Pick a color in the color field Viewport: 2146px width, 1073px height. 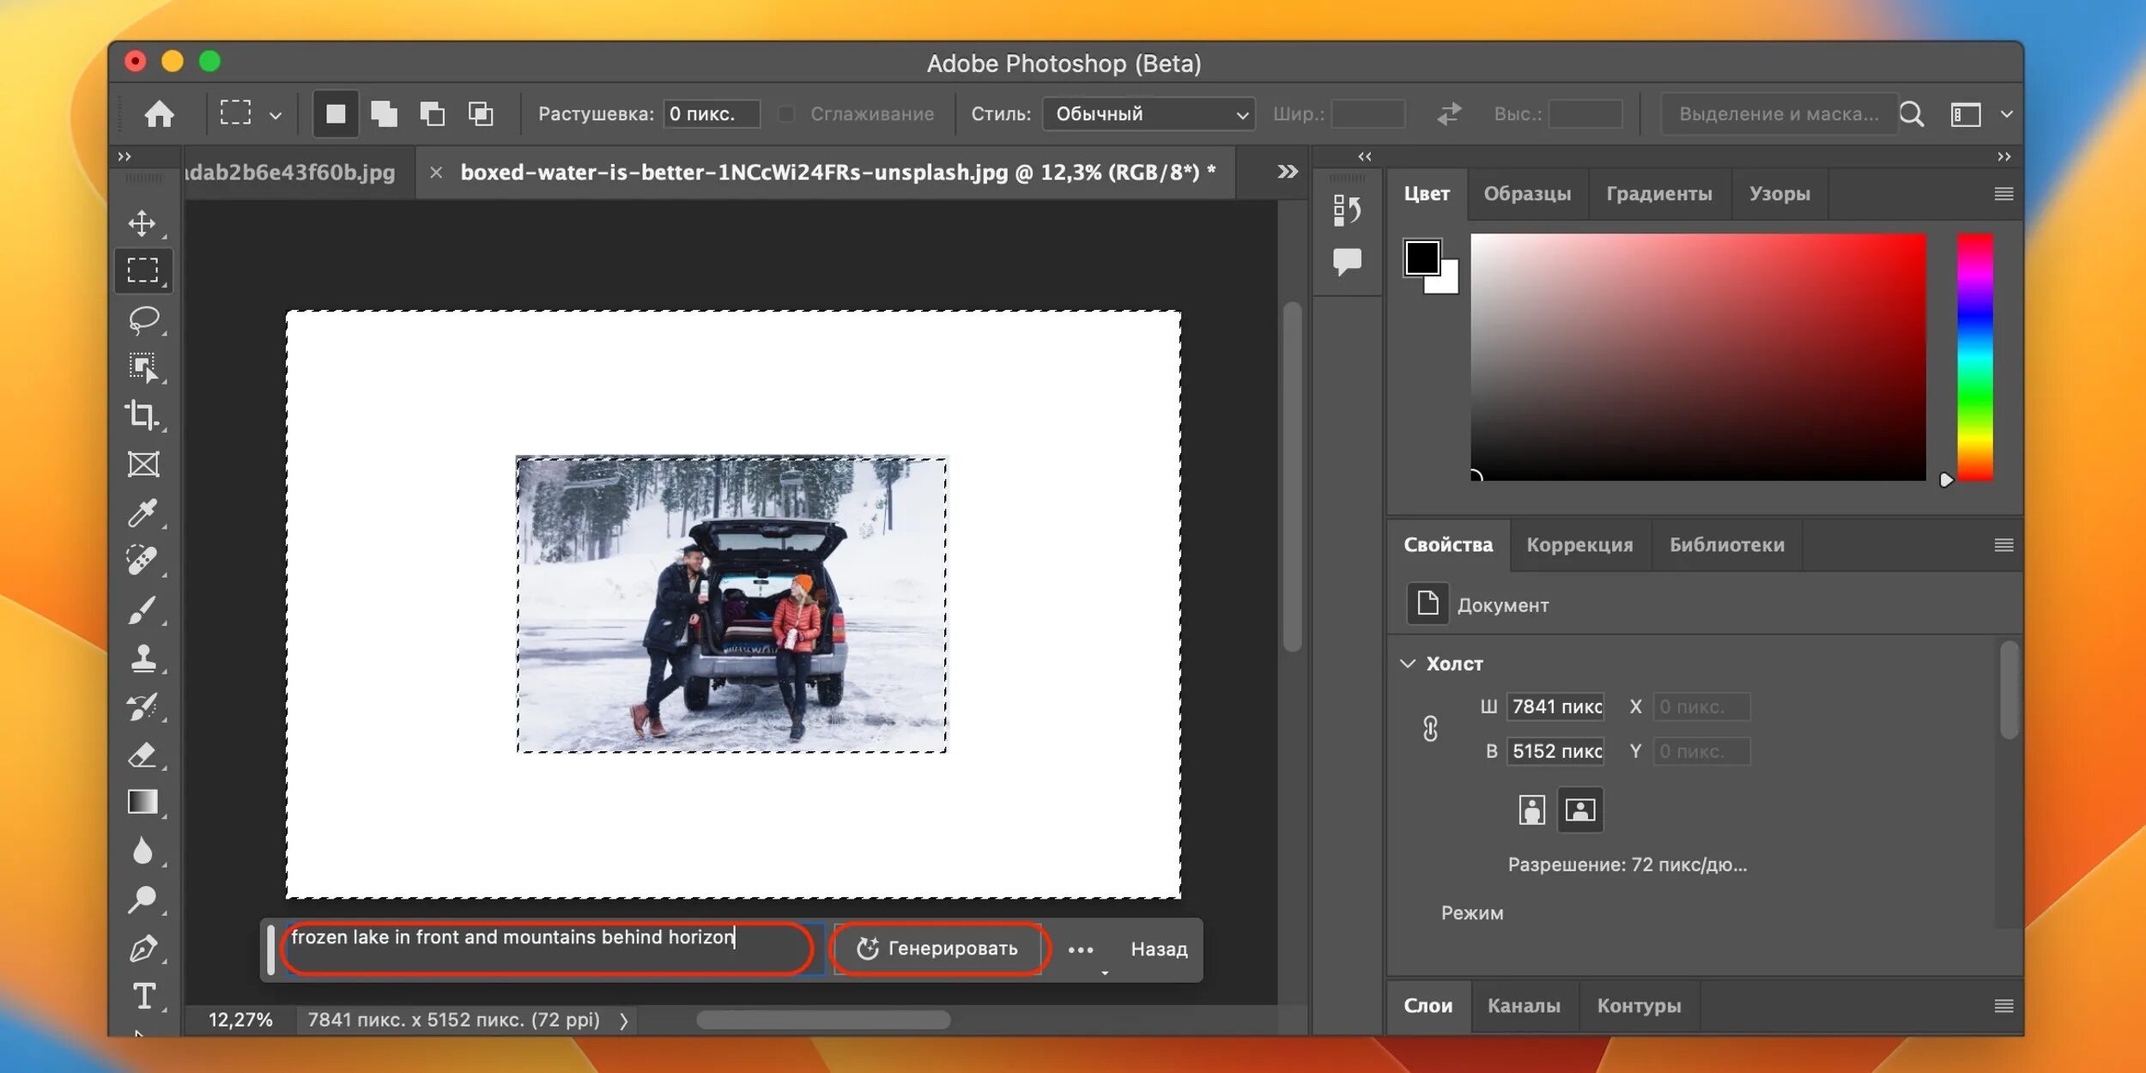click(x=1698, y=357)
